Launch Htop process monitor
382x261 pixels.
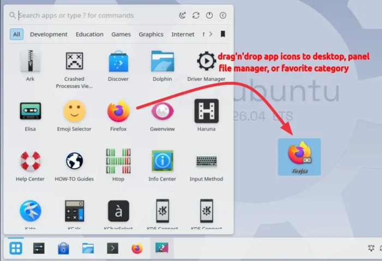coord(118,165)
